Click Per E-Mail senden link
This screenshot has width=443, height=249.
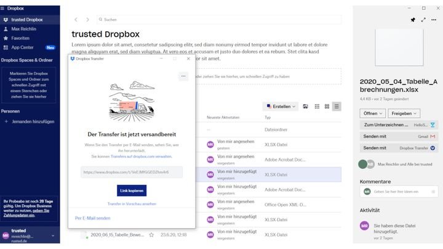point(93,218)
